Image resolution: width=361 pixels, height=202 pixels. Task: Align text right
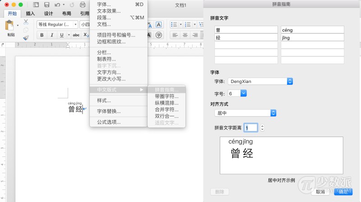[195, 35]
